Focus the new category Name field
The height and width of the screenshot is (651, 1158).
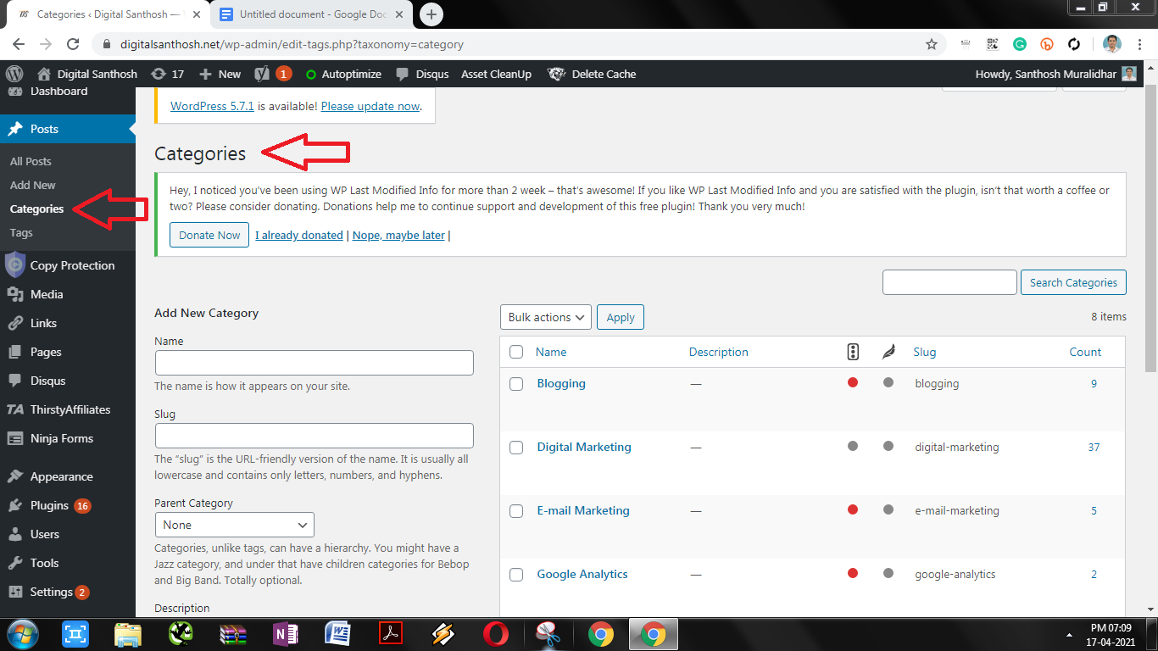pyautogui.click(x=315, y=363)
